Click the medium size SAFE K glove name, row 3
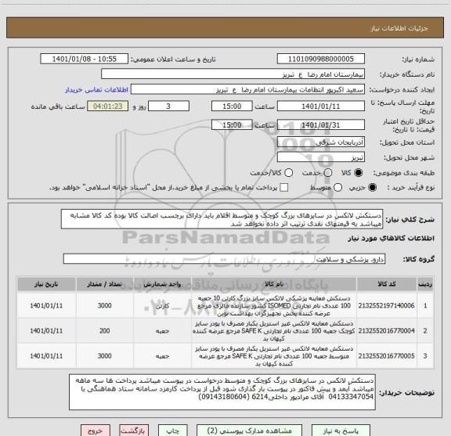 click(x=274, y=355)
